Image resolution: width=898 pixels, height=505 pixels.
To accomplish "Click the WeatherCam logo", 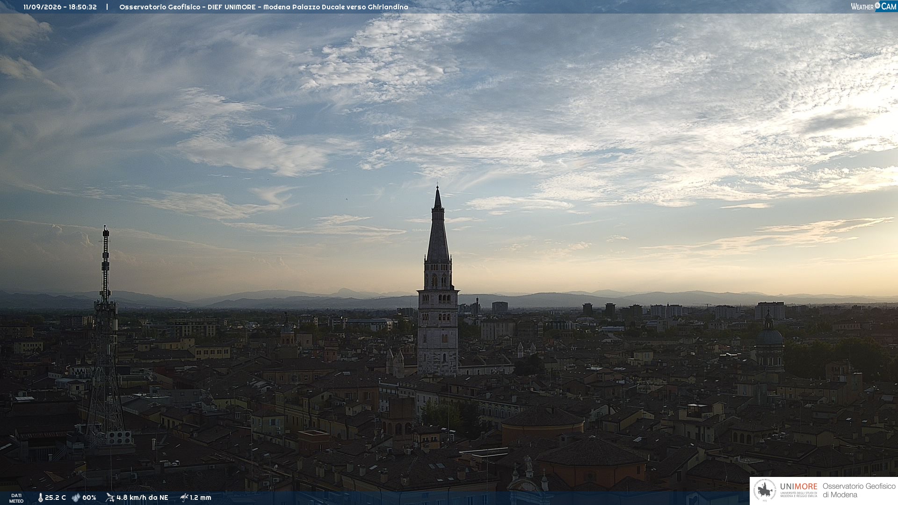I will tap(874, 7).
